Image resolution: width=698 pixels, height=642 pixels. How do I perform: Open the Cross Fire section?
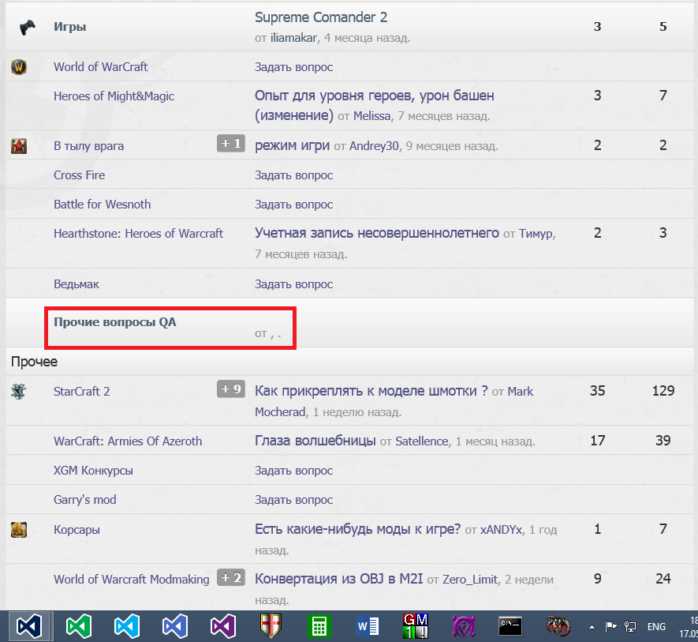[79, 175]
